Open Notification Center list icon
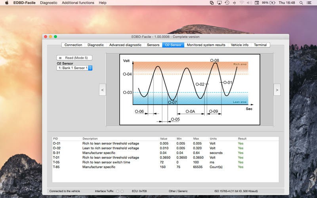The height and width of the screenshot is (198, 317). 310,3
